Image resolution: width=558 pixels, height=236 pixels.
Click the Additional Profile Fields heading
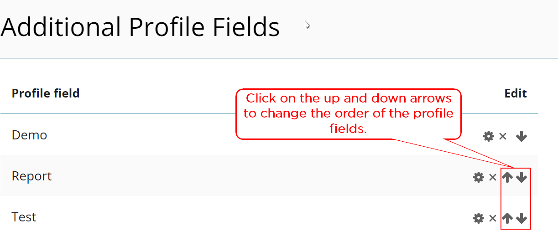[140, 27]
